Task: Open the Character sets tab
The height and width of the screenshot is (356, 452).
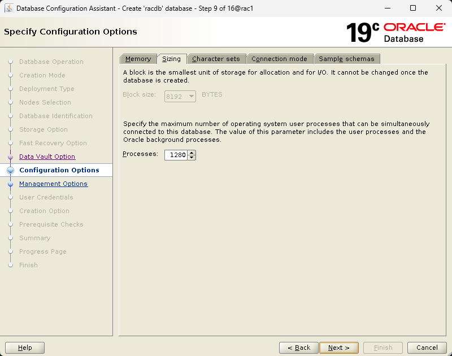Action: pyautogui.click(x=216, y=59)
